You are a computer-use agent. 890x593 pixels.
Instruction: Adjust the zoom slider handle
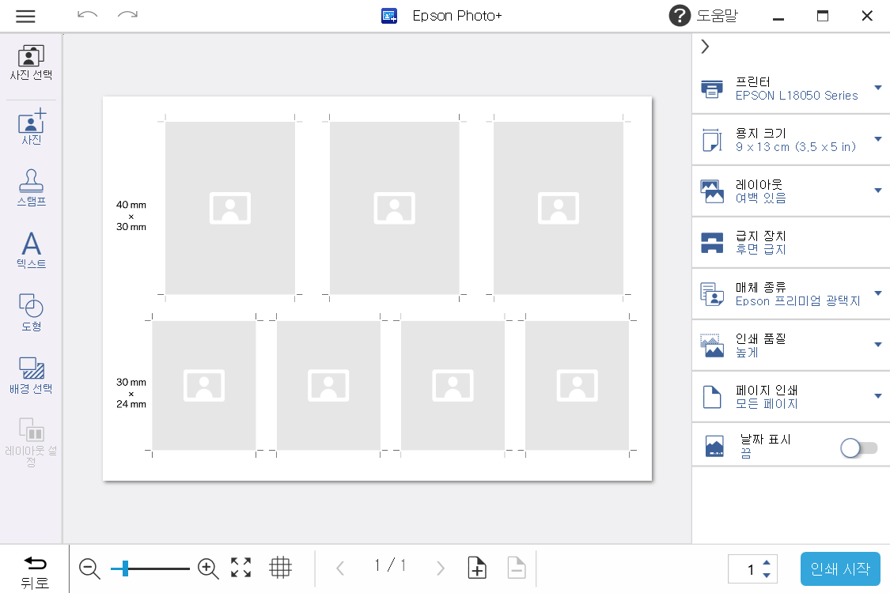(125, 568)
